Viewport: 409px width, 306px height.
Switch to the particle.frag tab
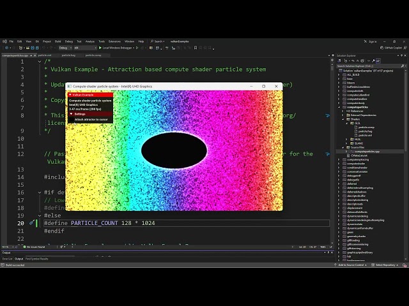[68, 55]
